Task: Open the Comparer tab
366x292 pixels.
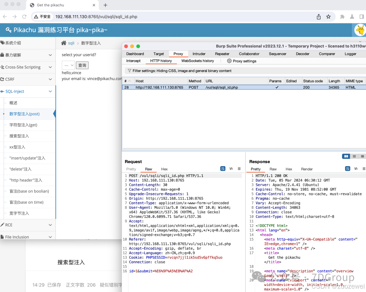Action: 327,54
